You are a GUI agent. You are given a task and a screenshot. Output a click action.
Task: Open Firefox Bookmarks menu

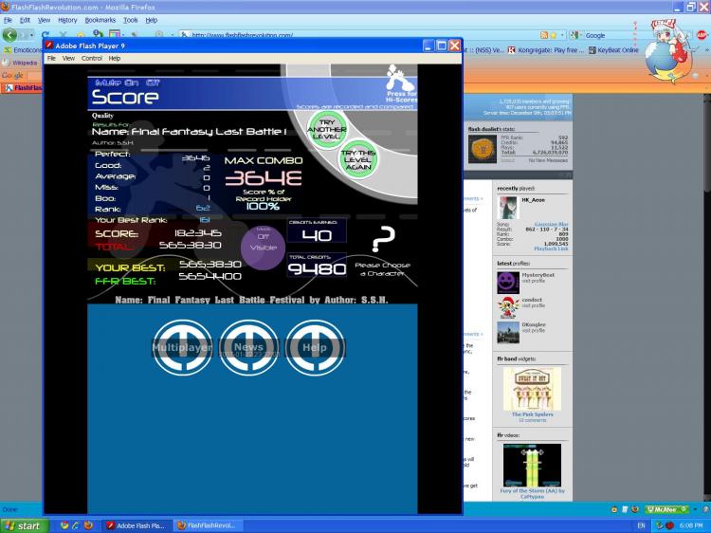[100, 20]
